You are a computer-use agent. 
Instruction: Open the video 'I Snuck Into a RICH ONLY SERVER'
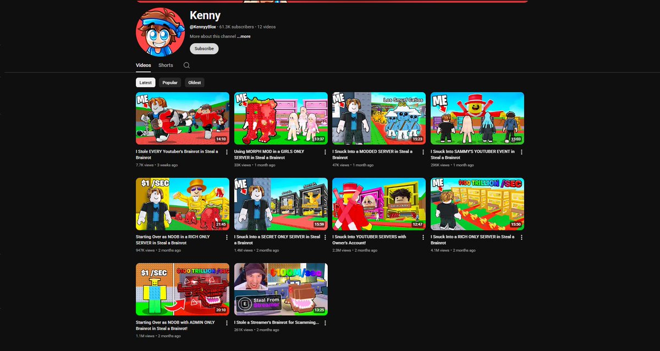477,203
